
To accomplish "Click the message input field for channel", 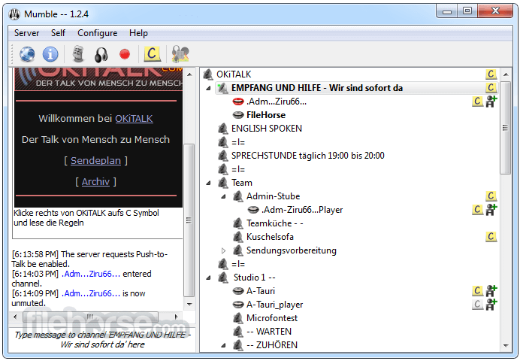I will [x=102, y=339].
